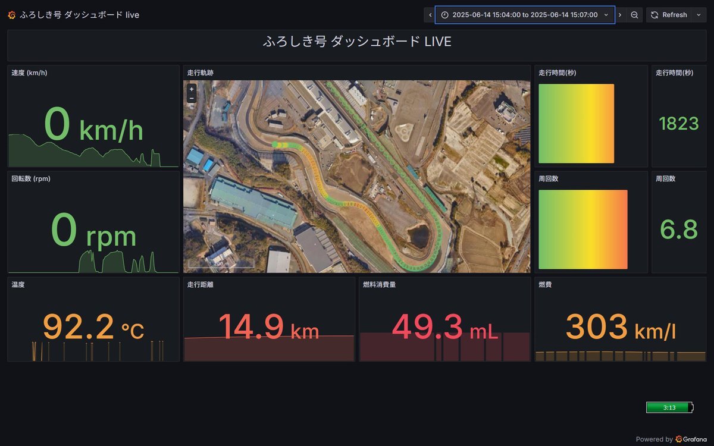Zoom in on the map with plus

pyautogui.click(x=192, y=89)
